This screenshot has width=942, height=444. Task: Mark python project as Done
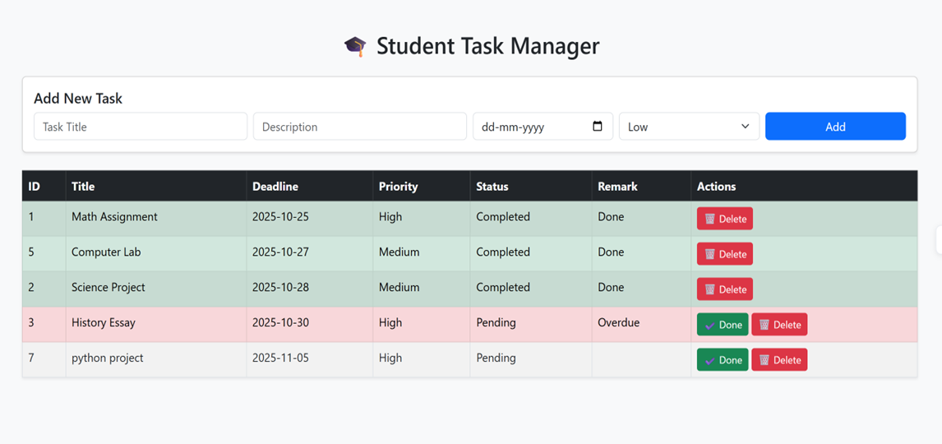coord(723,360)
